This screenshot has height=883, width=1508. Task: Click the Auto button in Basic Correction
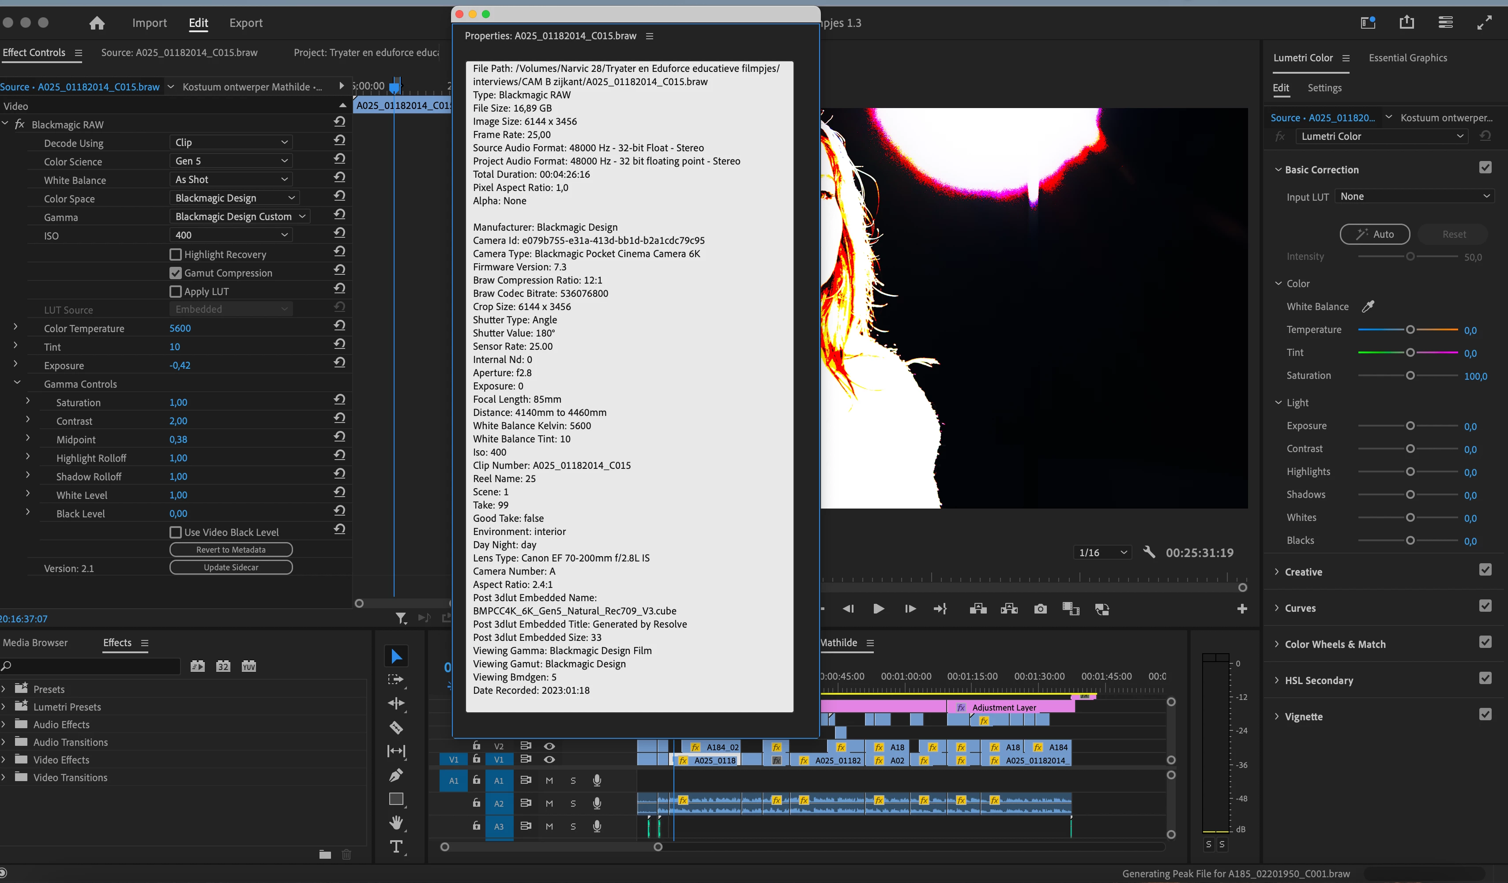coord(1375,234)
